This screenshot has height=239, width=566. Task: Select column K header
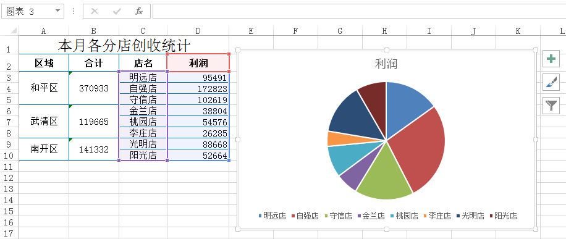click(518, 31)
